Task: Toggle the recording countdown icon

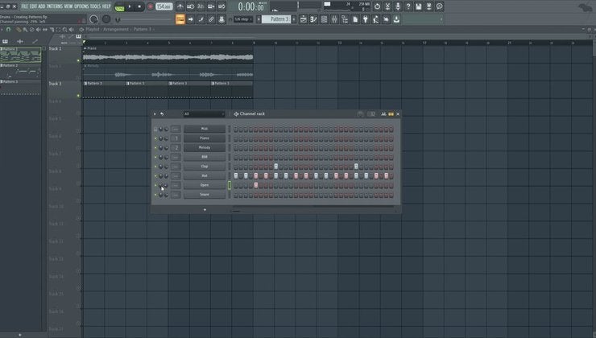Action: coord(201,6)
